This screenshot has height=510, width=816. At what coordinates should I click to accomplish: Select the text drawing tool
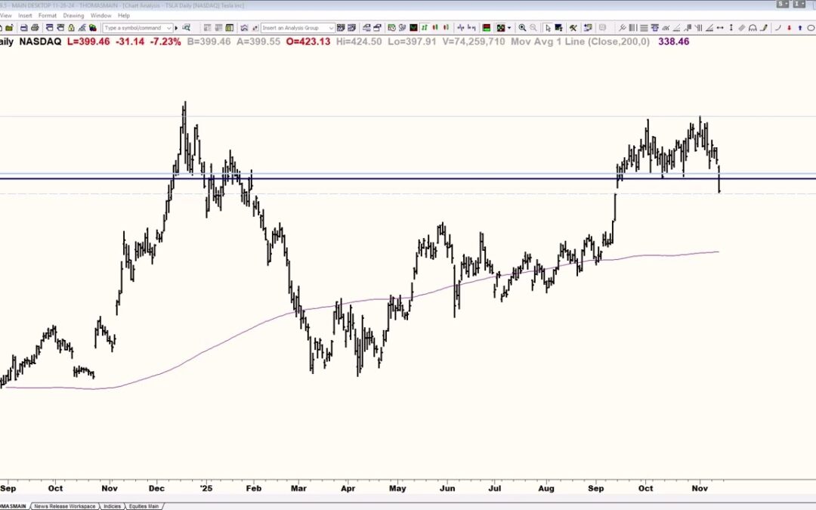655,27
